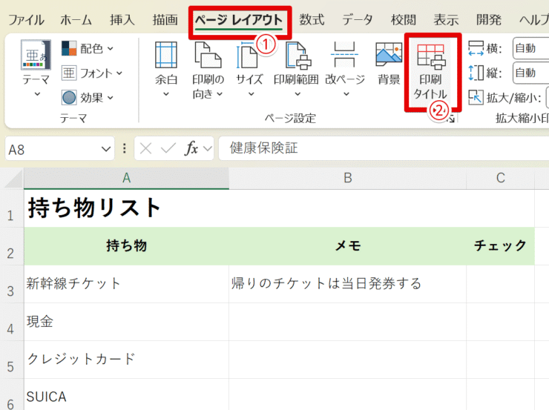Select column A header
This screenshot has width=549, height=410.
[126, 178]
